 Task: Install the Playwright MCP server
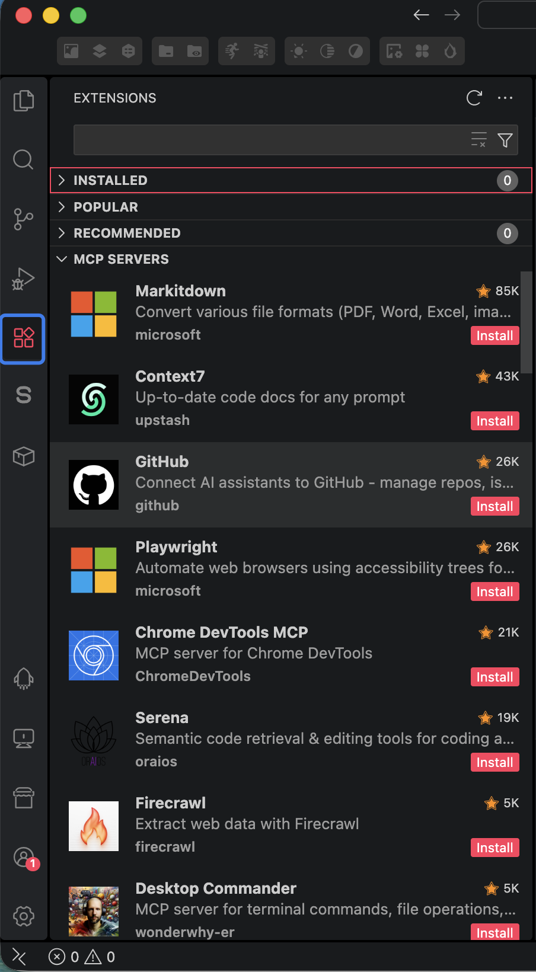coord(494,592)
